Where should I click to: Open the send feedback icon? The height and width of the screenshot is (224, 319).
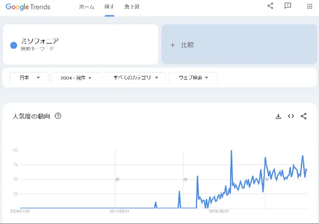288,6
